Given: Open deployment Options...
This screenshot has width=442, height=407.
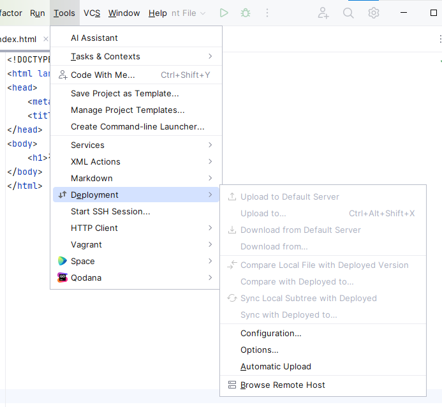Looking at the screenshot, I should pos(323,350).
